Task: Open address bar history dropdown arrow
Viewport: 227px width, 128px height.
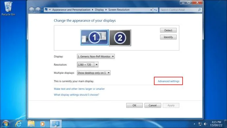Action: pos(151,10)
